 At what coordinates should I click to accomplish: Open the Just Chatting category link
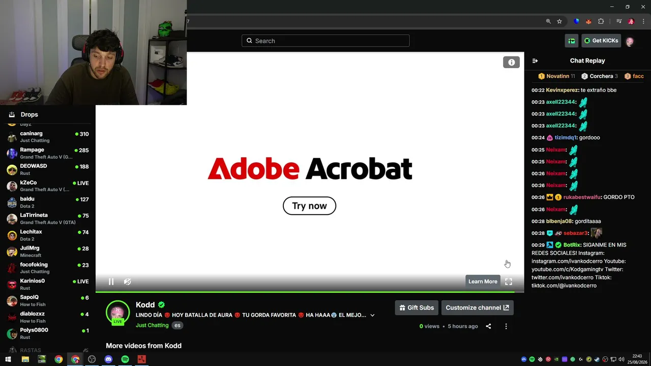152,325
